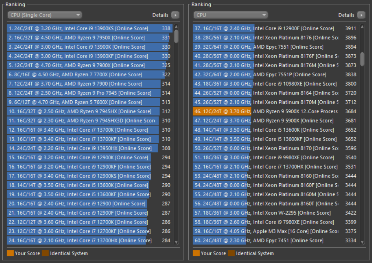The height and width of the screenshot is (263, 372).
Task: Select rank 38 Intel Xeon Platinum 8176 row
Action: (276, 38)
